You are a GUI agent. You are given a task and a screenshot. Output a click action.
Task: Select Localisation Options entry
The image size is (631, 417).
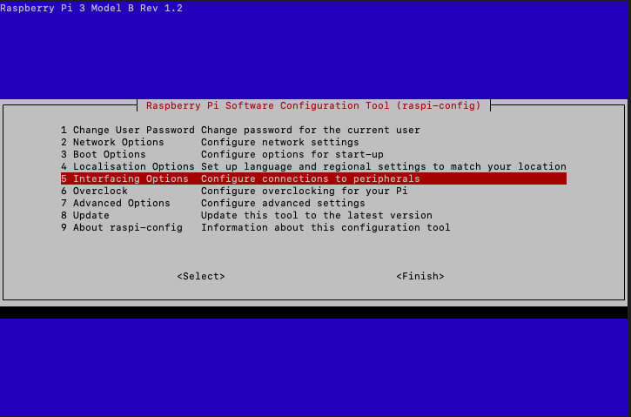(313, 166)
